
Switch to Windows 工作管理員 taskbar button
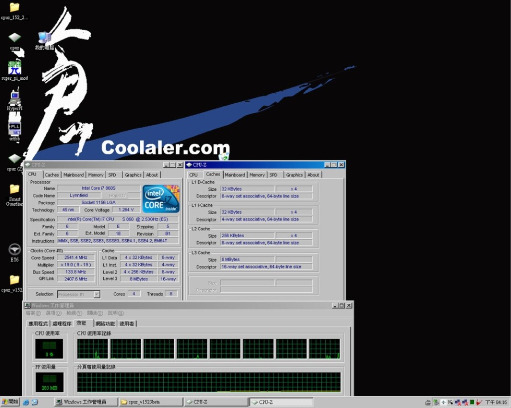tap(86, 402)
